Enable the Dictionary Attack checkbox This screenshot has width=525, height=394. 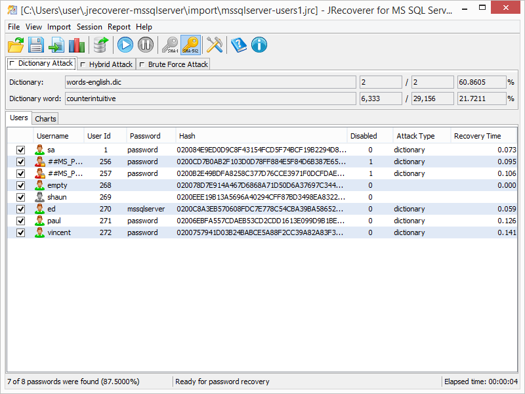[12, 63]
